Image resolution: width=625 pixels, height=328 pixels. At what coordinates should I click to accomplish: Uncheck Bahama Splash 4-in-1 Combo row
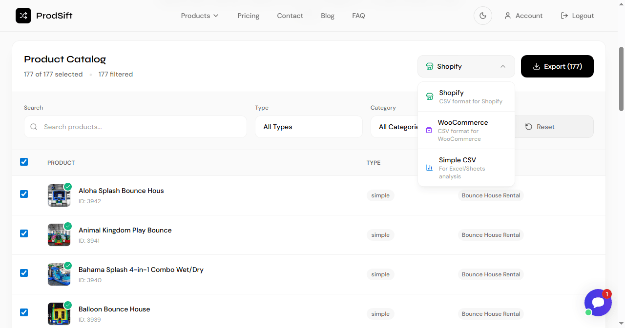point(24,273)
